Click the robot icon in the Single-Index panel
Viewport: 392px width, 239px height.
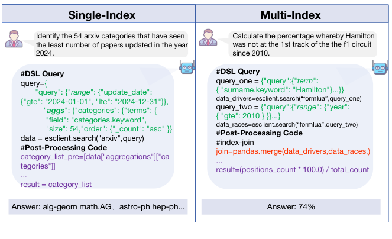187,69
